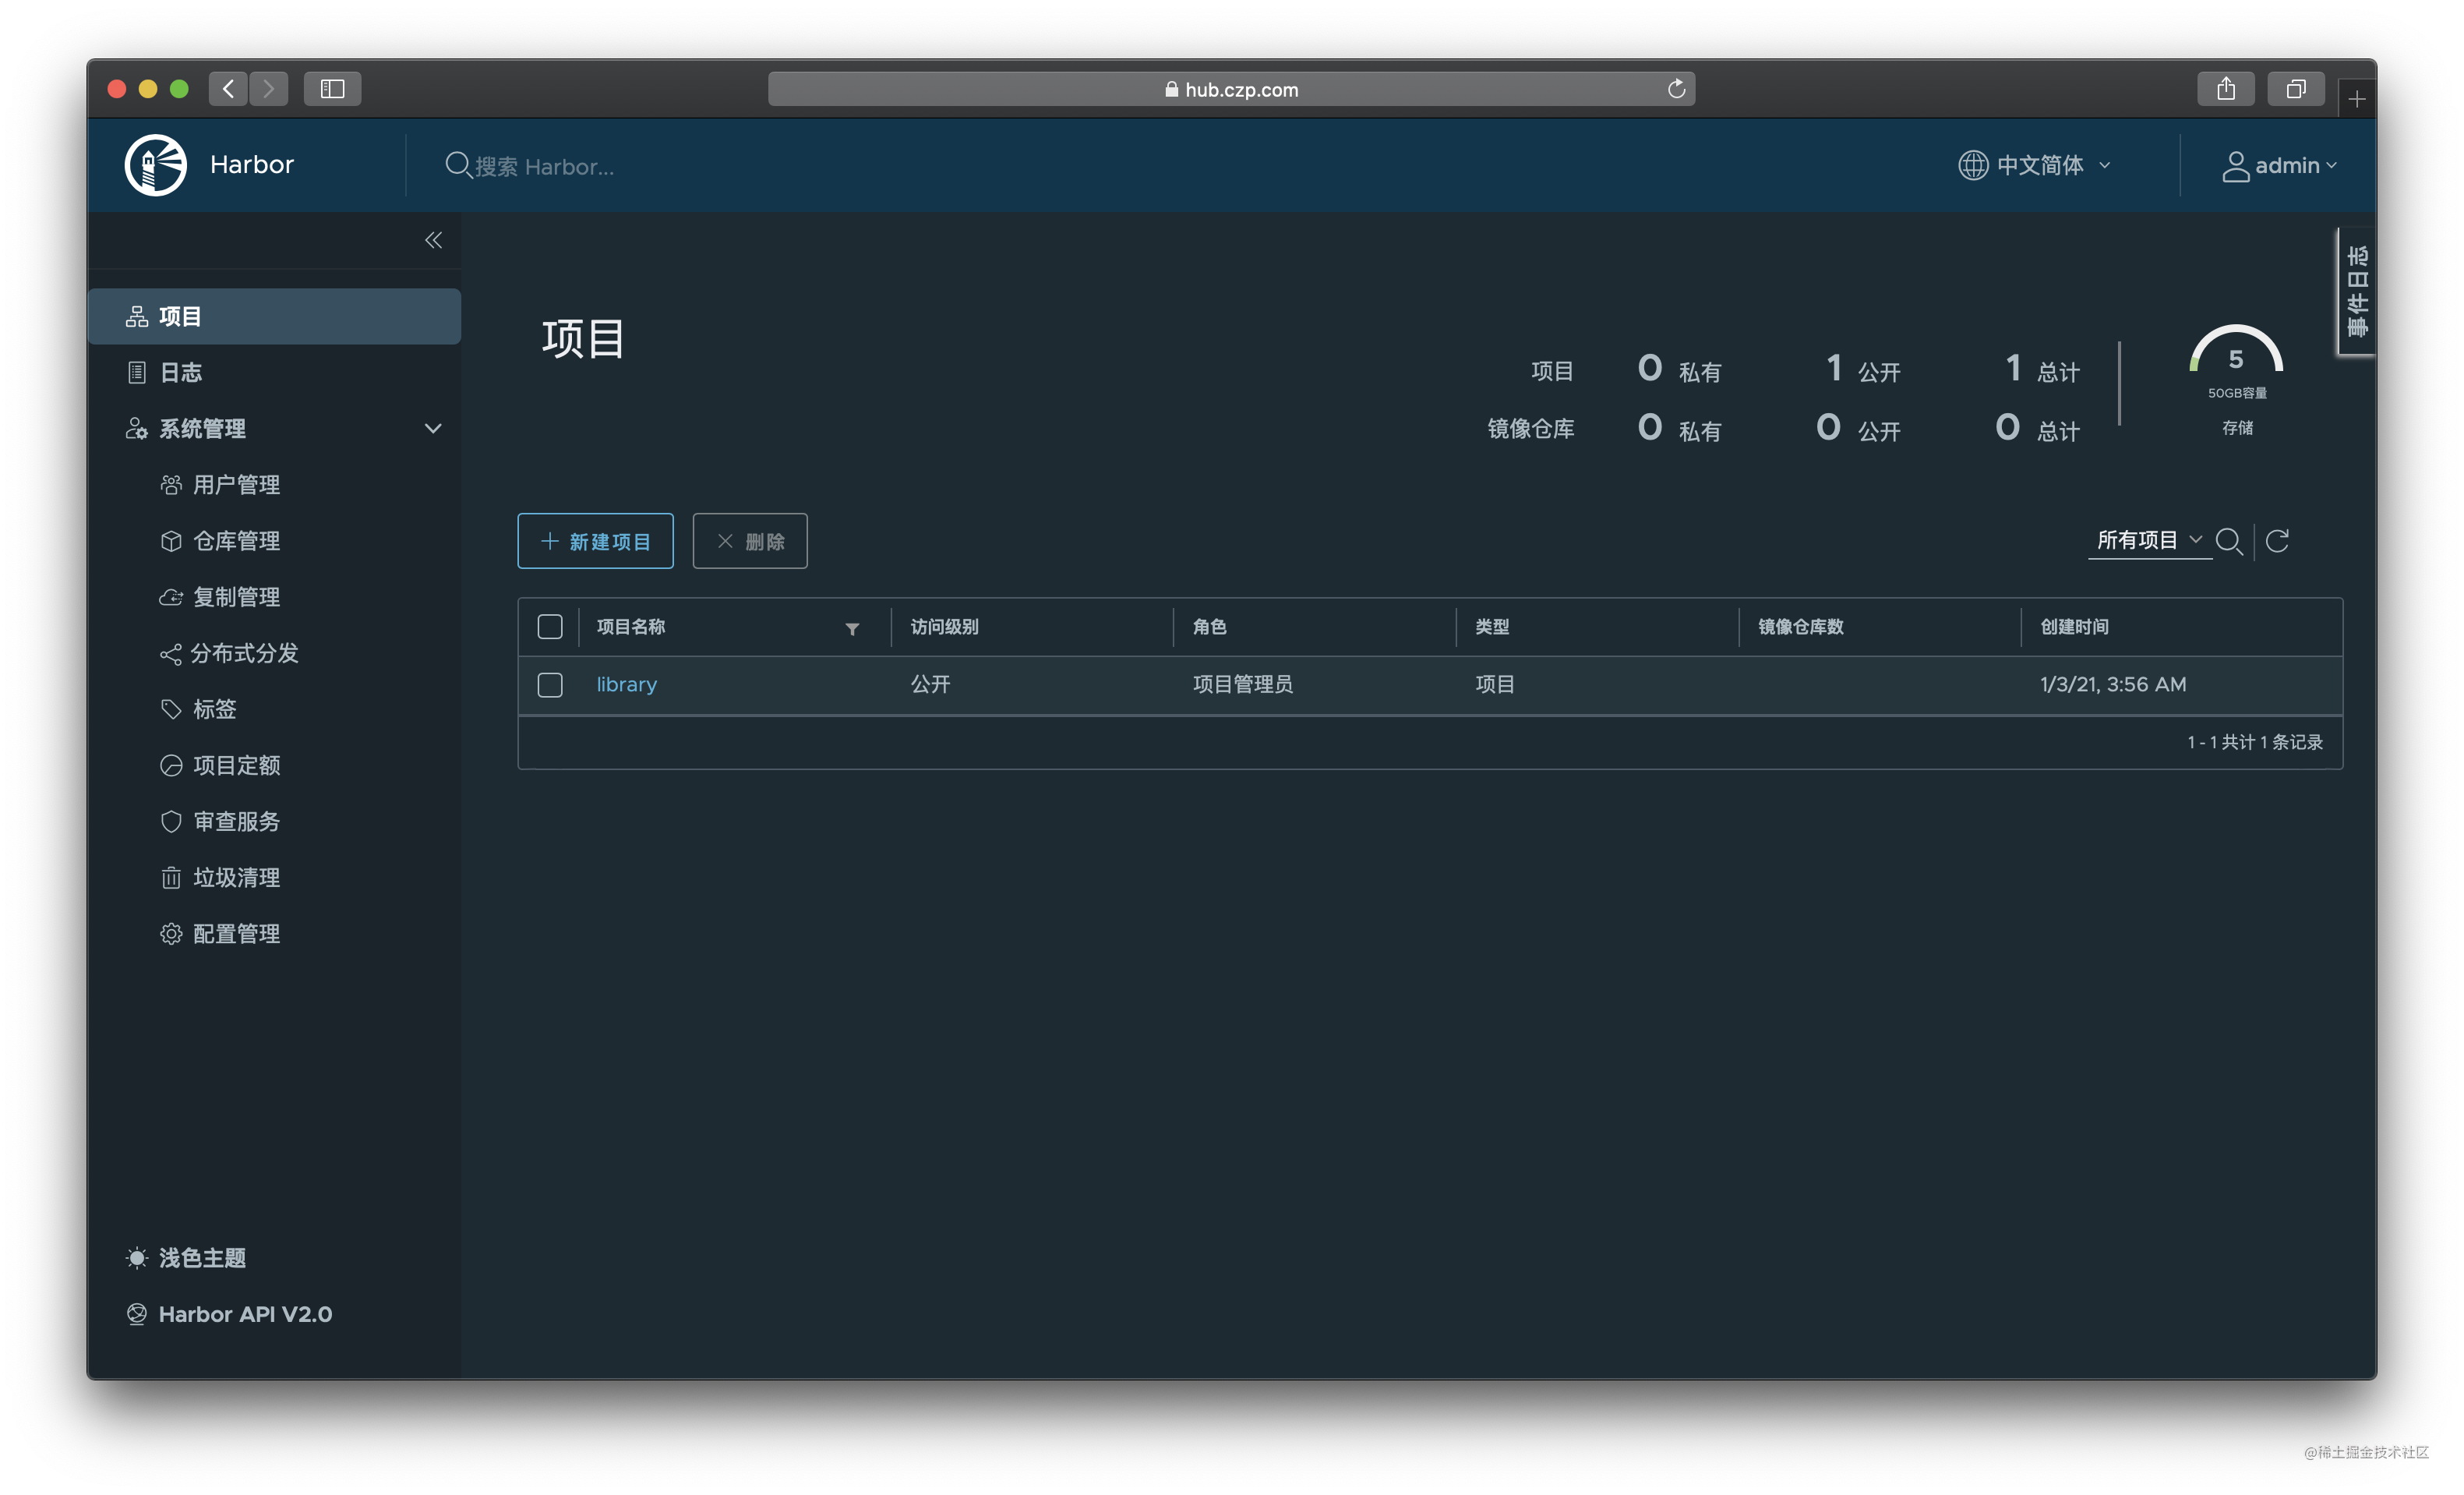This screenshot has width=2464, height=1495.
Task: Open the admin user menu
Action: [x=2279, y=165]
